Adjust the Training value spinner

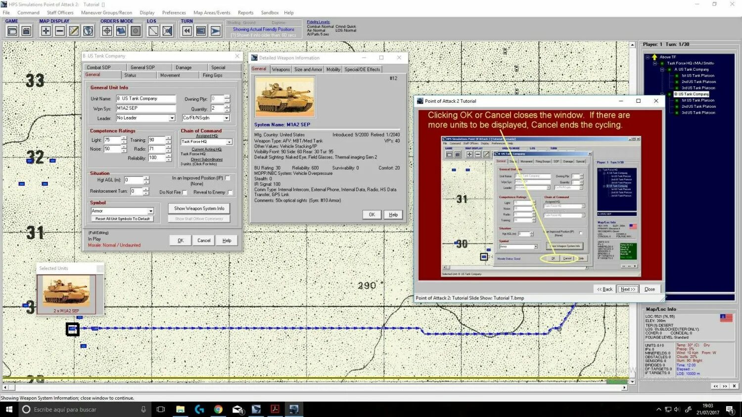coord(168,140)
